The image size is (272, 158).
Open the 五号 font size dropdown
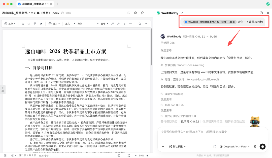point(105,24)
